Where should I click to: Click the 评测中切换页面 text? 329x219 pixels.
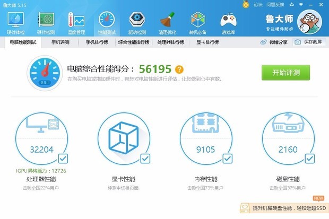[x=123, y=188]
